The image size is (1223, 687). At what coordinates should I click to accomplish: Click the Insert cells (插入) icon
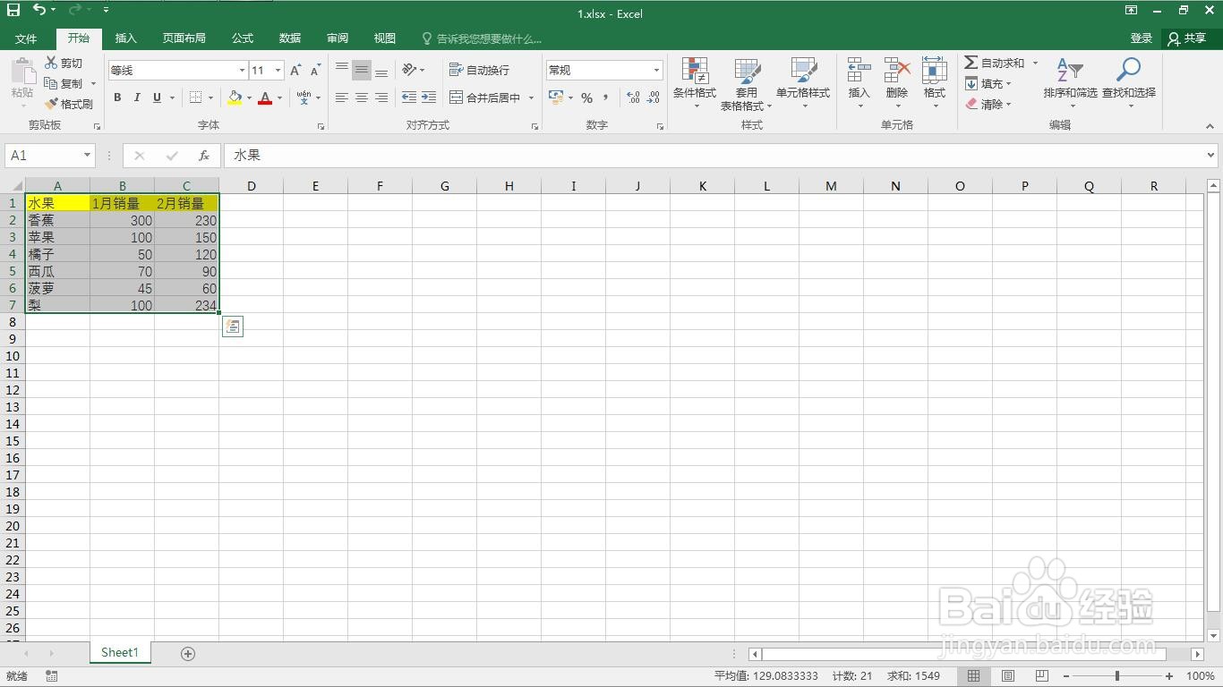tap(859, 82)
